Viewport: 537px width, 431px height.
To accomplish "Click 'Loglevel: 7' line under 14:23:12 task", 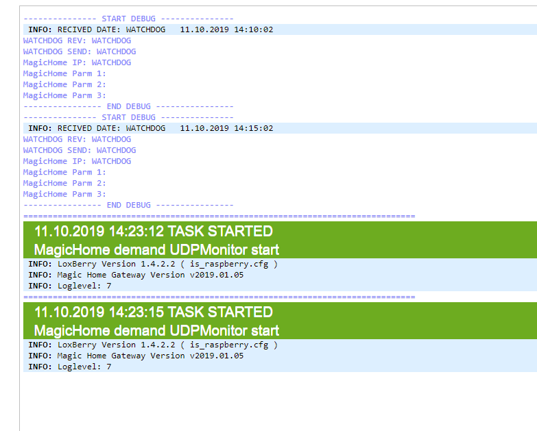I will tap(280, 286).
